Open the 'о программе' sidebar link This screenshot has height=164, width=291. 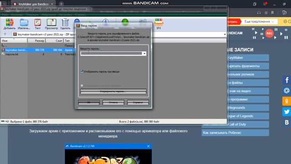click(x=248, y=99)
